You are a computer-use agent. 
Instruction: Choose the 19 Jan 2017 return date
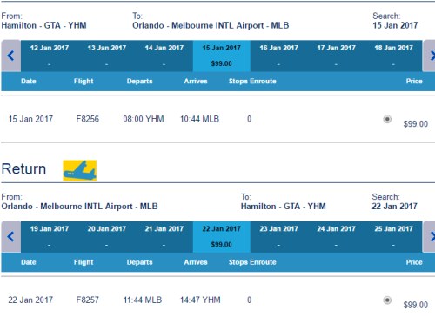pyautogui.click(x=50, y=237)
